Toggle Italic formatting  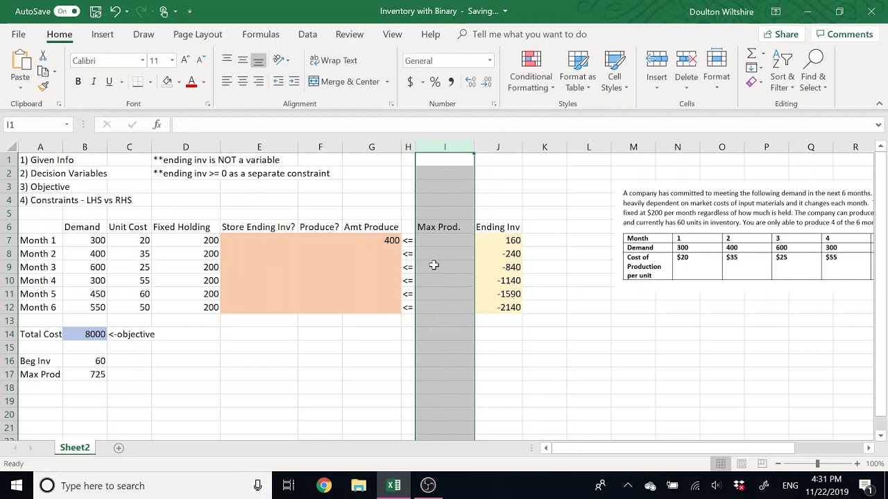pos(94,82)
